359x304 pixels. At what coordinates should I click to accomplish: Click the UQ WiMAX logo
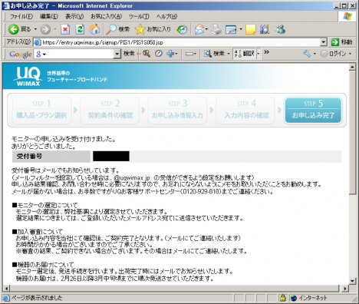[28, 76]
